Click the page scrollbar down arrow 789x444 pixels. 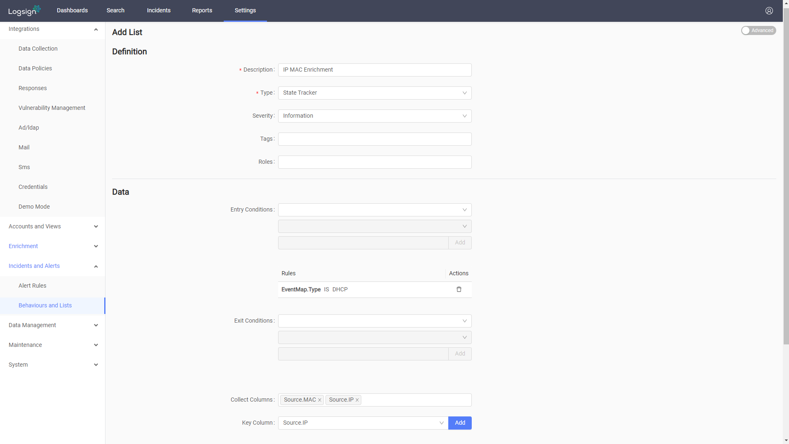click(x=786, y=440)
